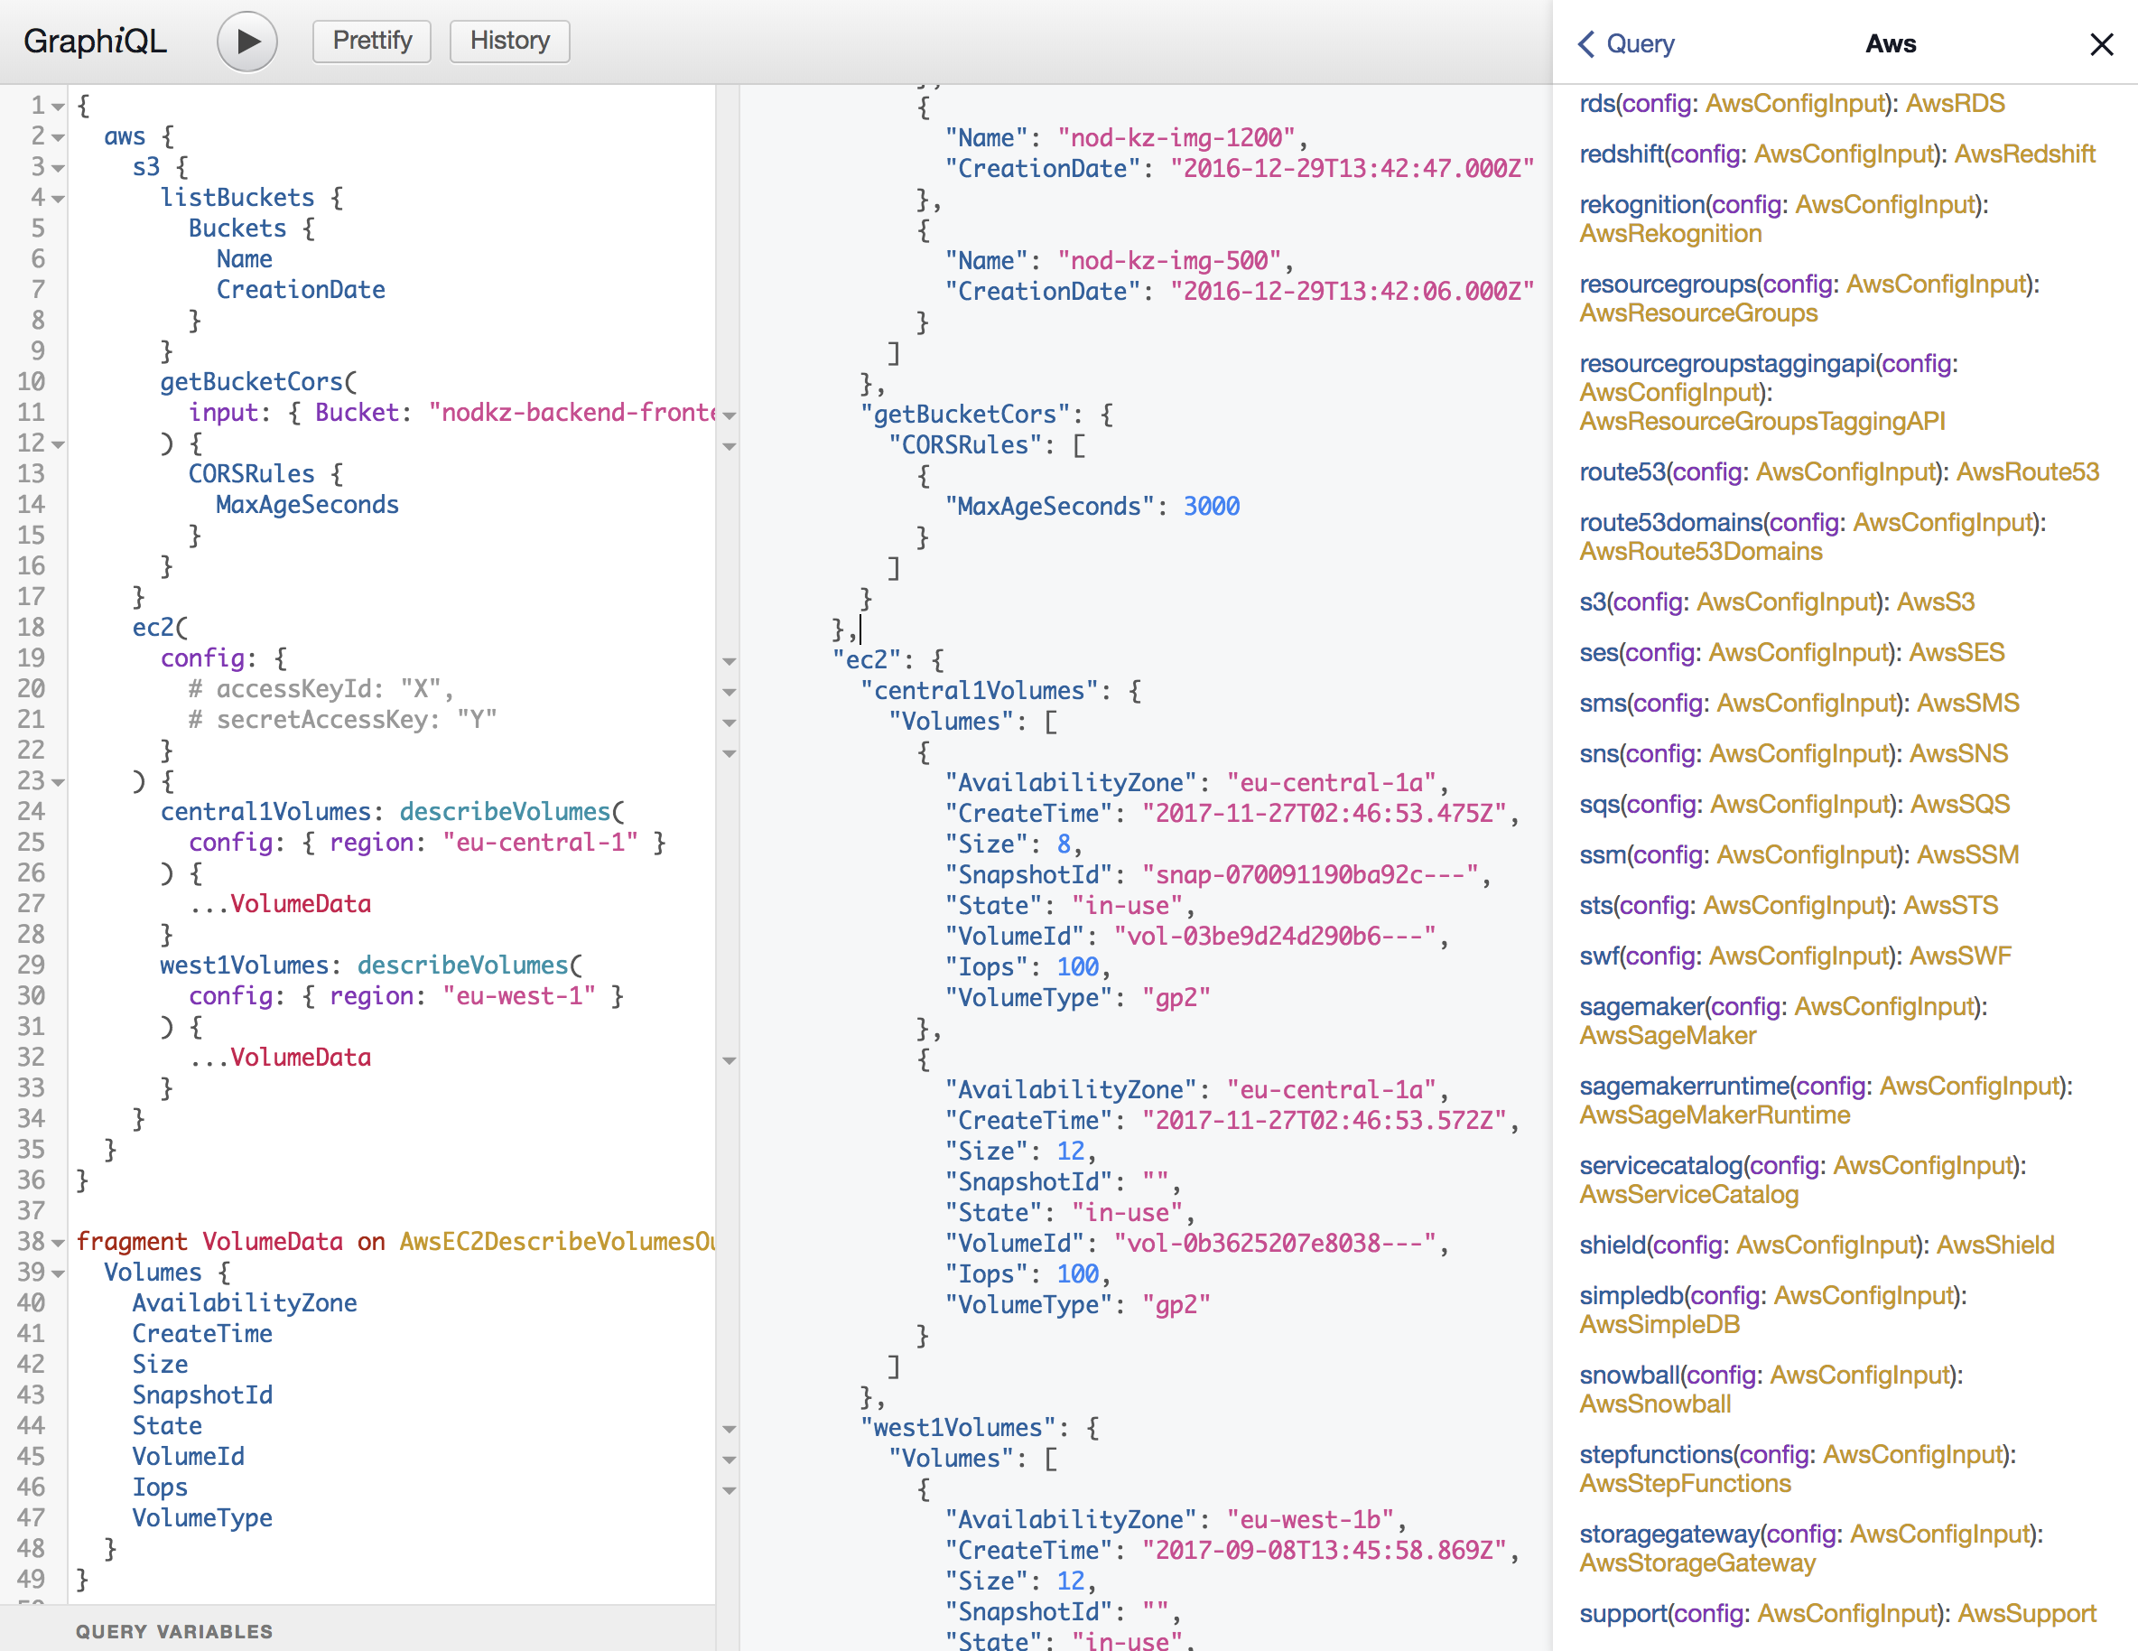Click the AwsConfigInput type next to sqs
2138x1651 pixels.
tap(1799, 805)
